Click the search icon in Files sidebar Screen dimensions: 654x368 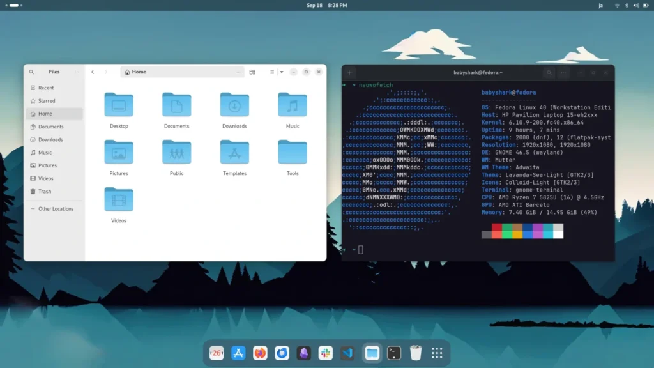tap(31, 72)
